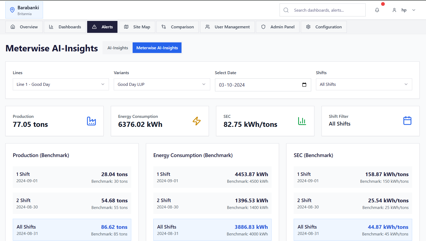Click the Meterwise AI-Insights page title
Screen dimensions: 426x241
click(x=52, y=48)
